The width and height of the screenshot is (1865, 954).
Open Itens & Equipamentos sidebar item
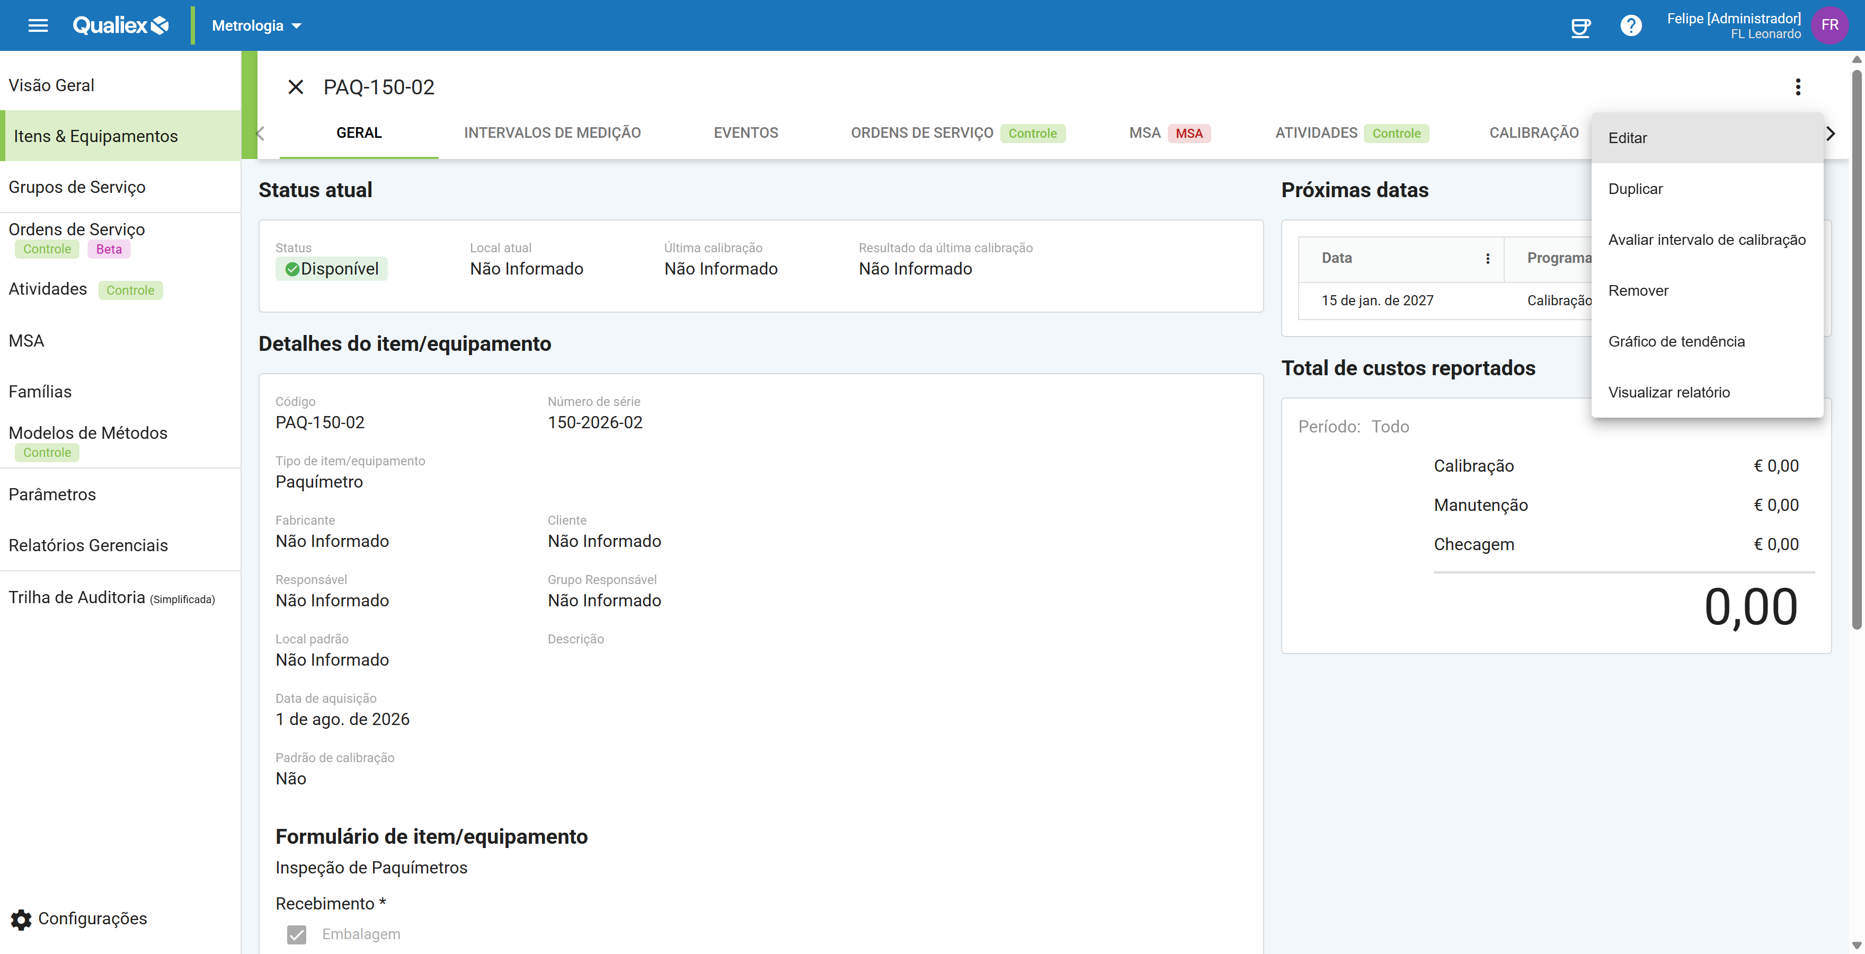click(x=120, y=136)
